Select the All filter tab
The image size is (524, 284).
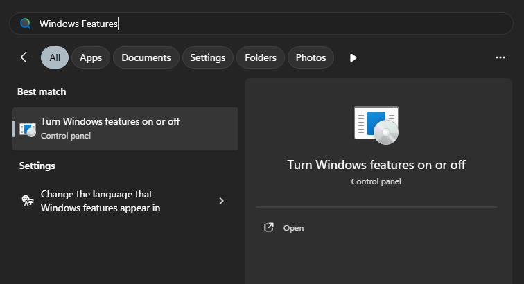pos(55,57)
